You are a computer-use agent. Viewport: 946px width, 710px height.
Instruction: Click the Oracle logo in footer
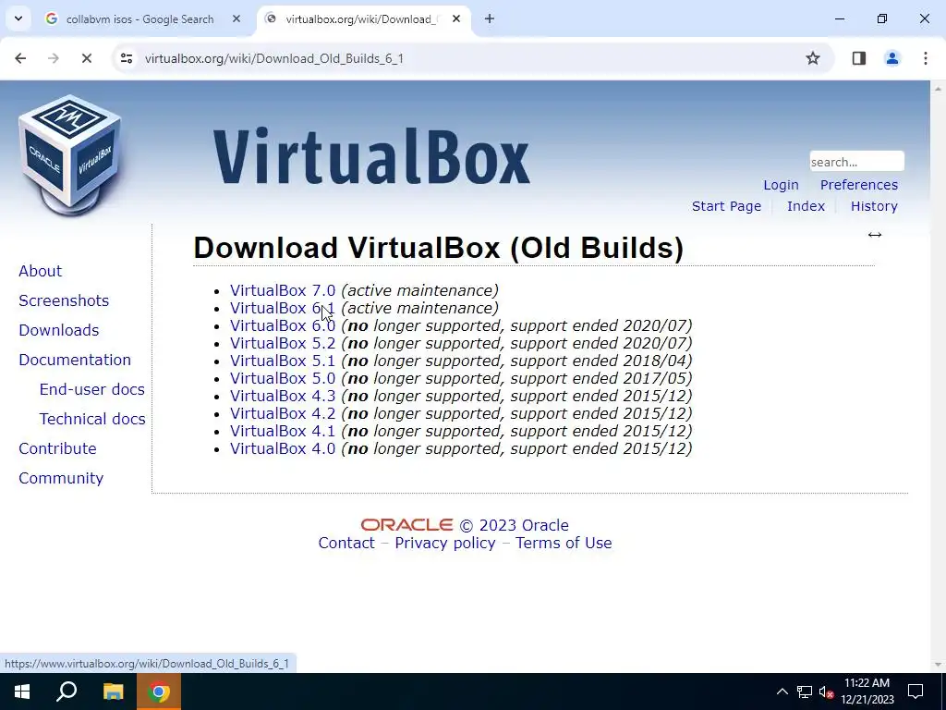coord(406,525)
